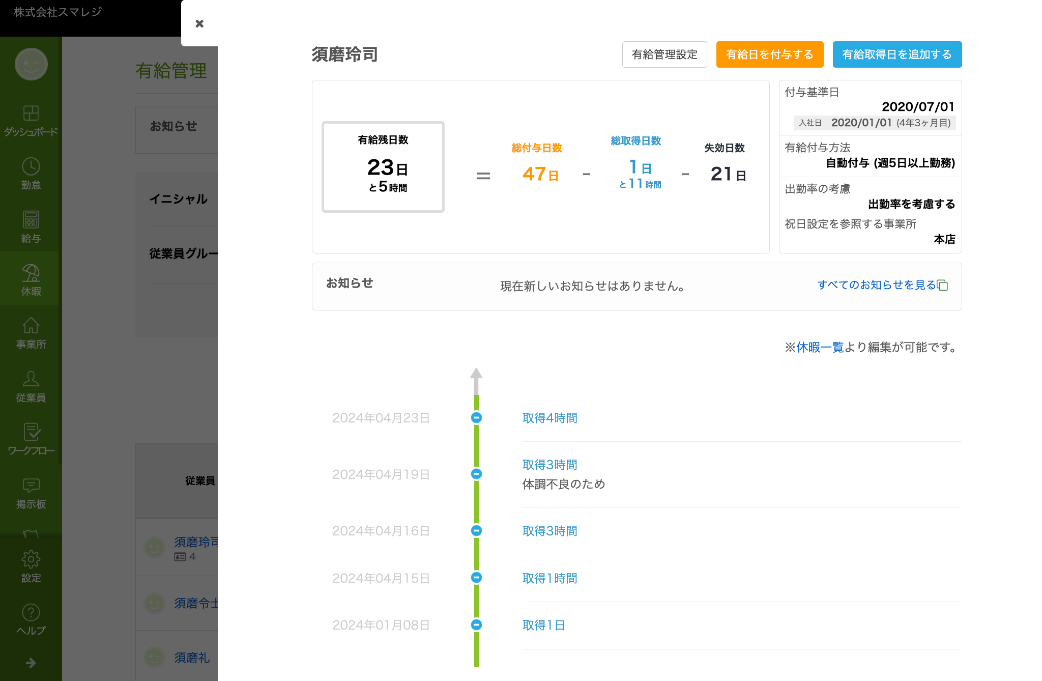
Task: Click 須磨玲司 row avatar in background list
Action: click(x=154, y=548)
